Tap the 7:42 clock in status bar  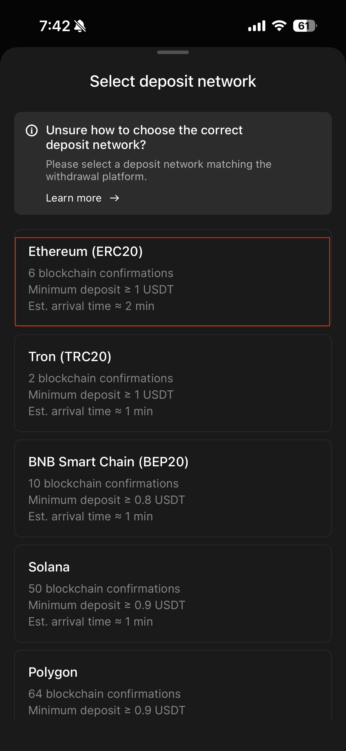tap(55, 26)
